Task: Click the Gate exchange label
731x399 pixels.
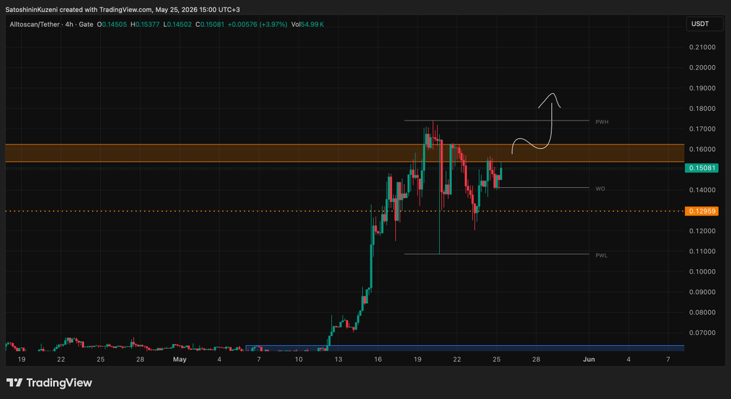Action: coord(86,24)
